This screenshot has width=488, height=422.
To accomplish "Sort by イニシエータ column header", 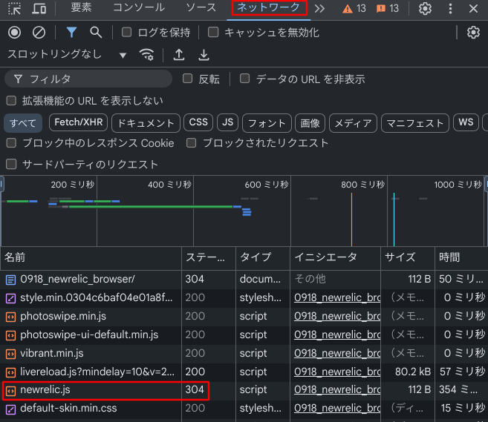I will click(x=335, y=257).
